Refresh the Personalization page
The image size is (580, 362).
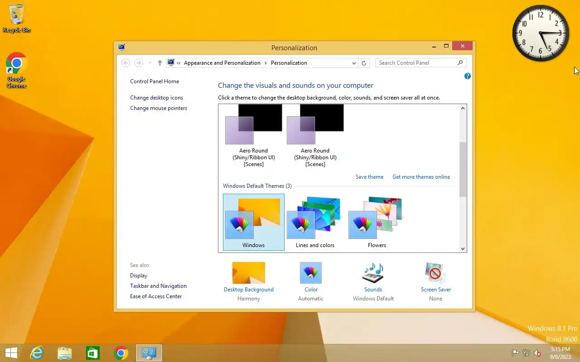[364, 63]
